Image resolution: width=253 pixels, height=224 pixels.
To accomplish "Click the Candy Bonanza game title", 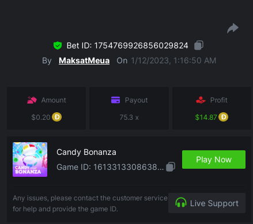I will coord(86,152).
